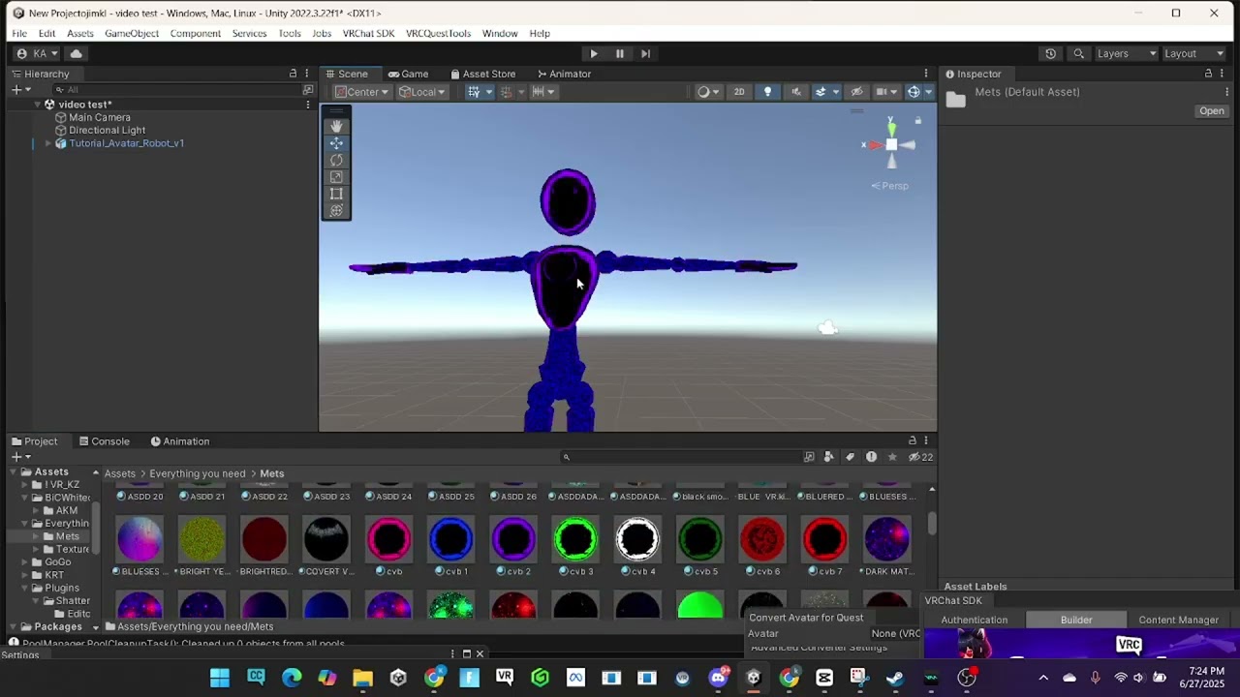The width and height of the screenshot is (1240, 697).
Task: Select the cvb 4 white material
Action: point(637,539)
